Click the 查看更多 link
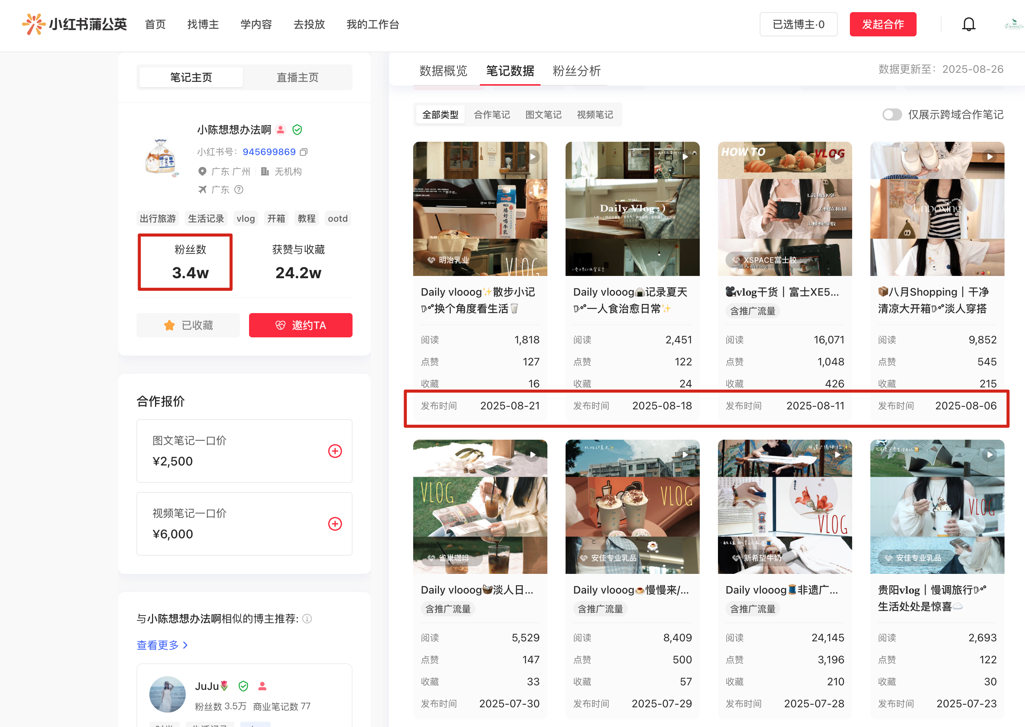The height and width of the screenshot is (727, 1025). click(162, 645)
